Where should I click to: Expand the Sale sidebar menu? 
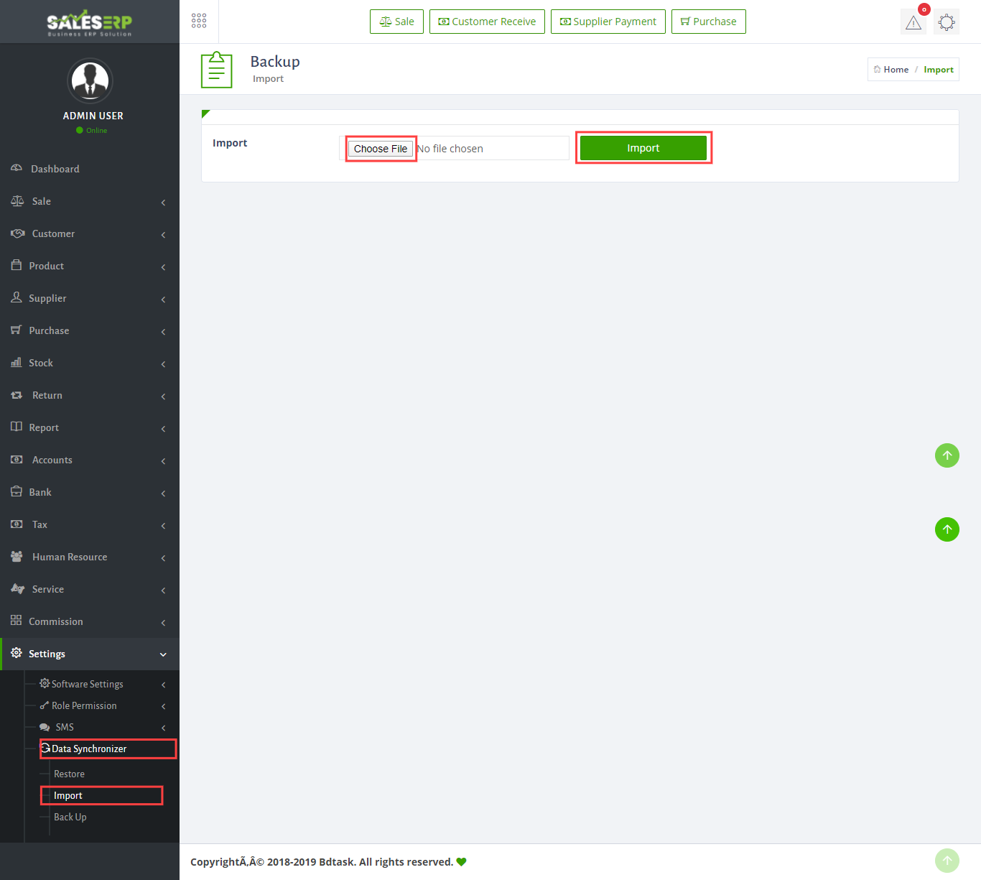click(x=90, y=201)
